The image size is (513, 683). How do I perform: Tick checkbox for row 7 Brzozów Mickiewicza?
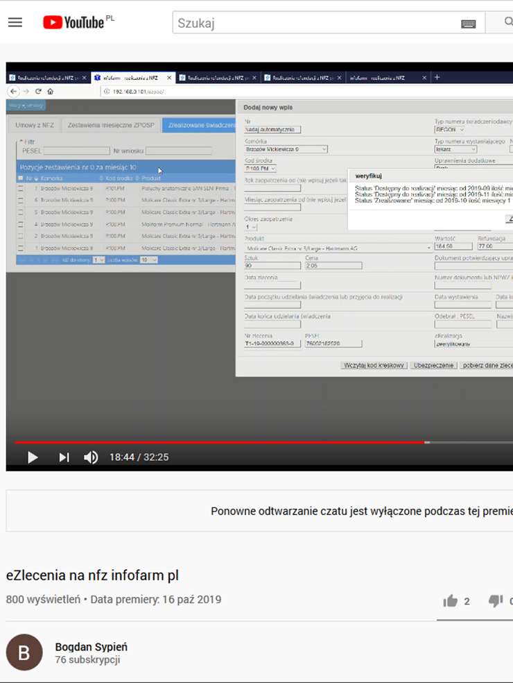20,189
